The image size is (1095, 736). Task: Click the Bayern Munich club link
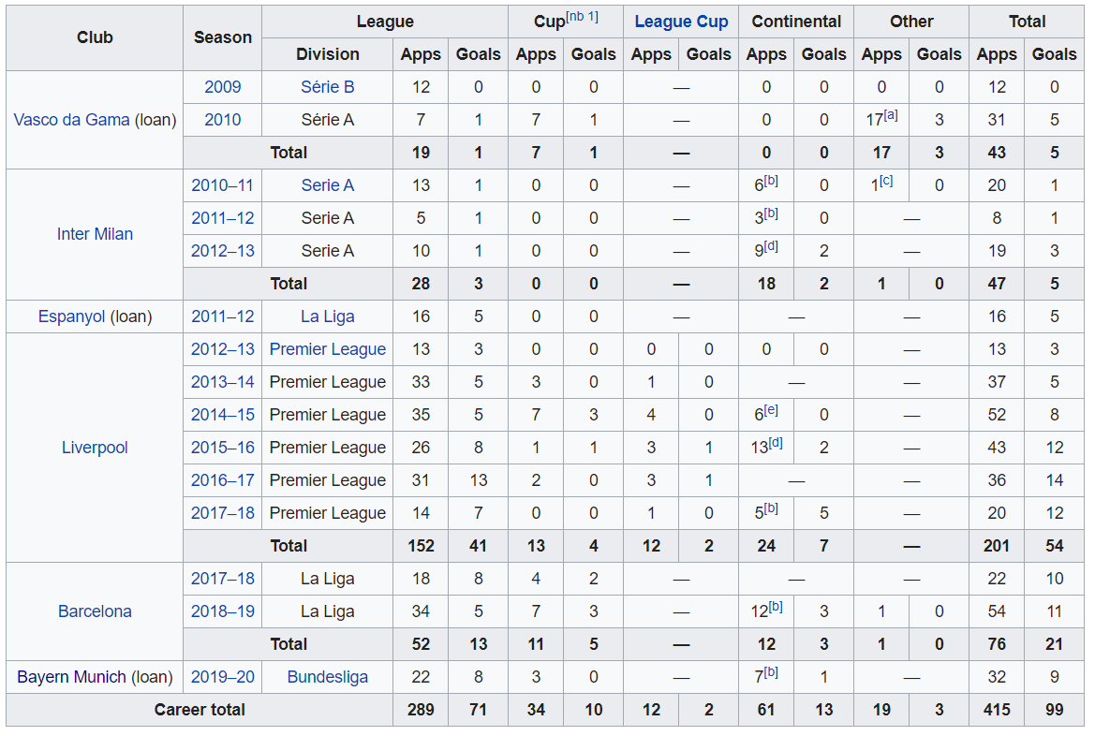coord(71,677)
